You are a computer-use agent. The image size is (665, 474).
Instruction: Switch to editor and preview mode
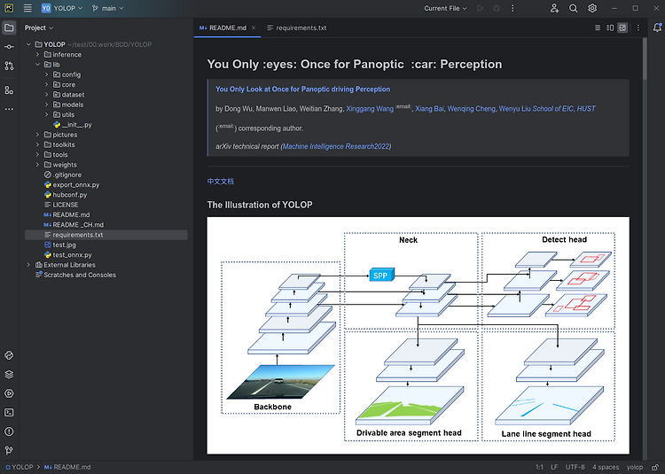(x=610, y=27)
